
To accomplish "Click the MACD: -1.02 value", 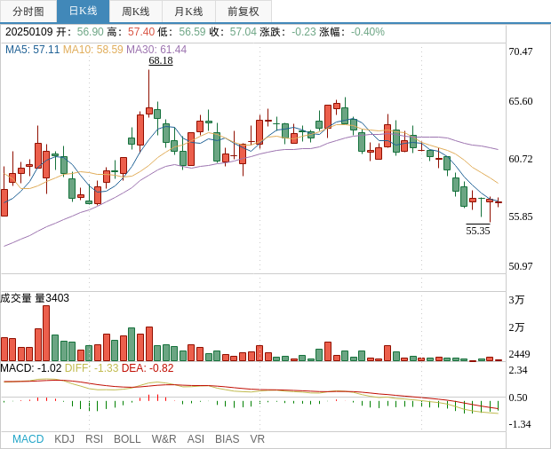I will pyautogui.click(x=31, y=368).
